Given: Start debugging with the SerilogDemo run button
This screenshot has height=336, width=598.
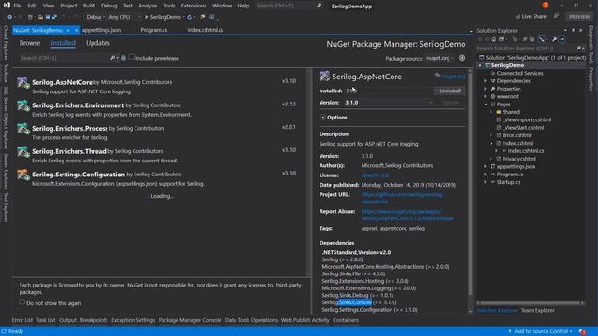Looking at the screenshot, I should coord(163,17).
